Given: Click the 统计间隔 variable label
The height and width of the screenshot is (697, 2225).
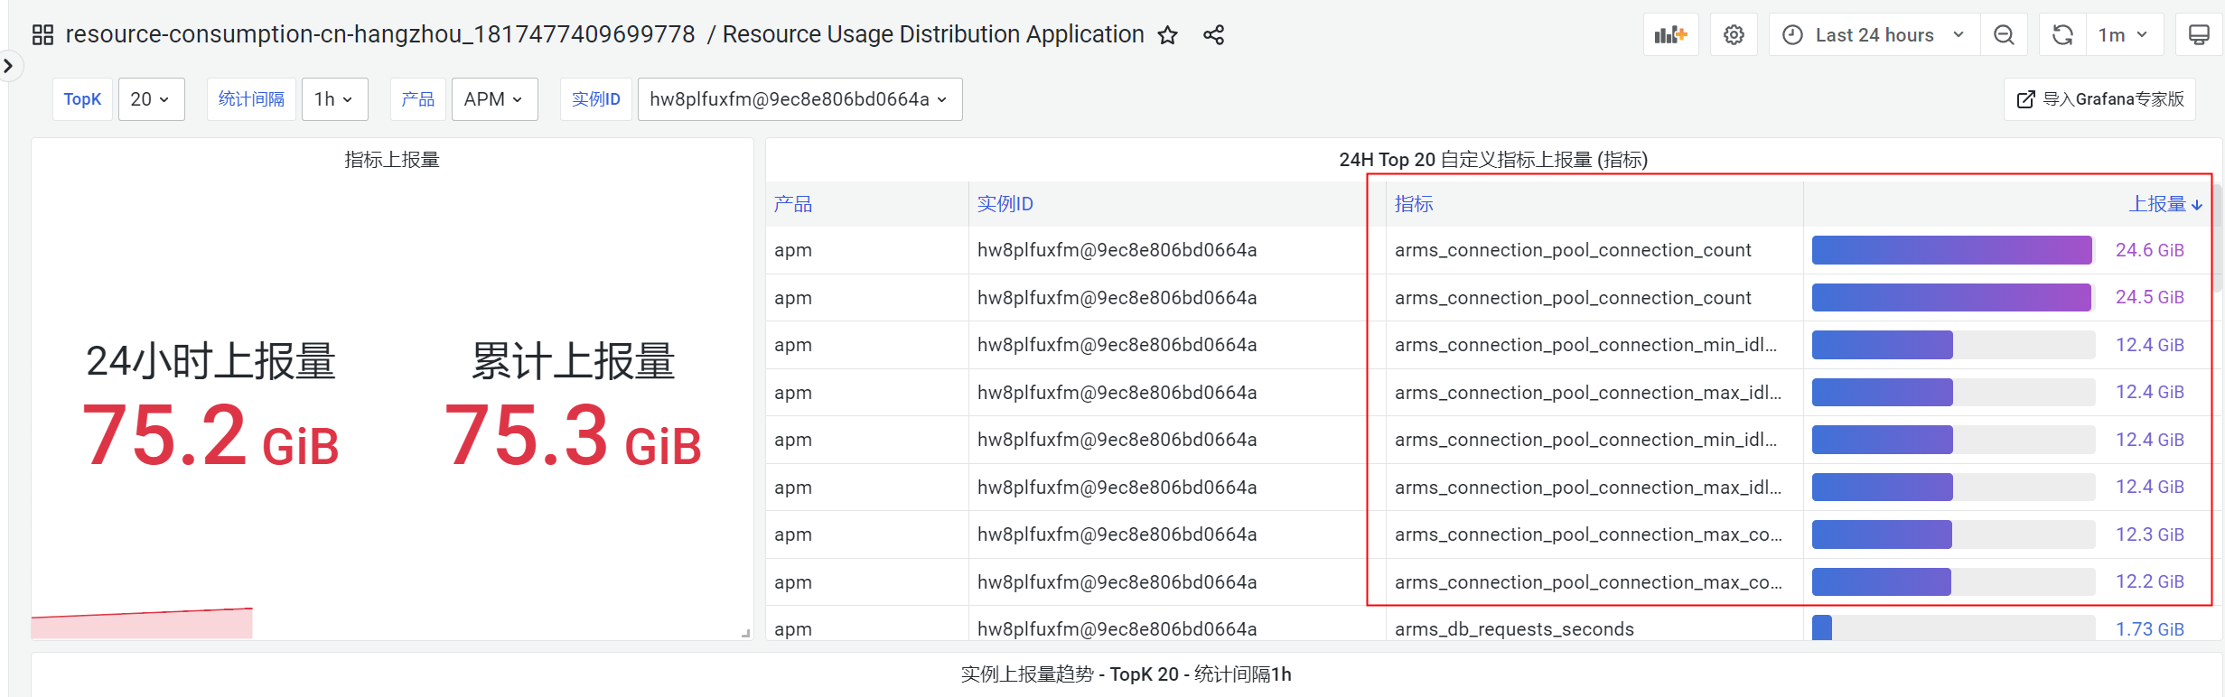Looking at the screenshot, I should click(x=251, y=99).
